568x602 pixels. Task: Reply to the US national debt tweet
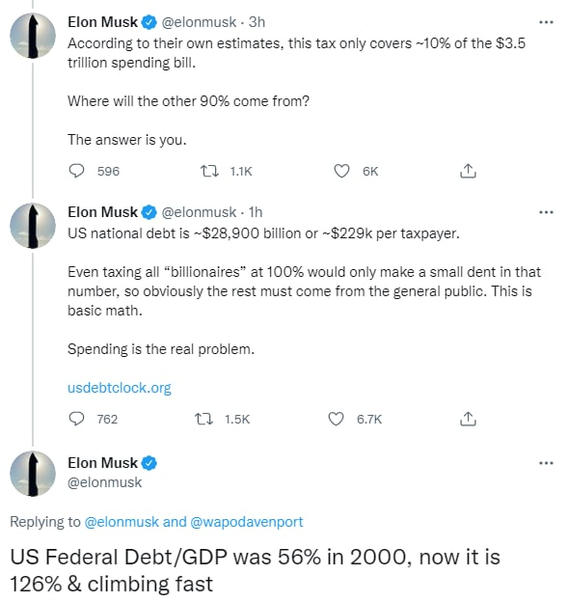76,419
